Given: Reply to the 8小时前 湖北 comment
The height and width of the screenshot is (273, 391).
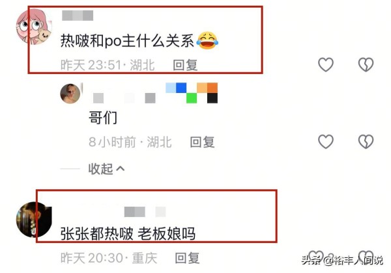Looking at the screenshot, I should pos(202,142).
